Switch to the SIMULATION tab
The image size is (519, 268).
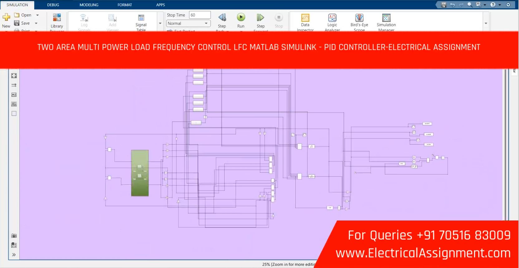(x=17, y=5)
